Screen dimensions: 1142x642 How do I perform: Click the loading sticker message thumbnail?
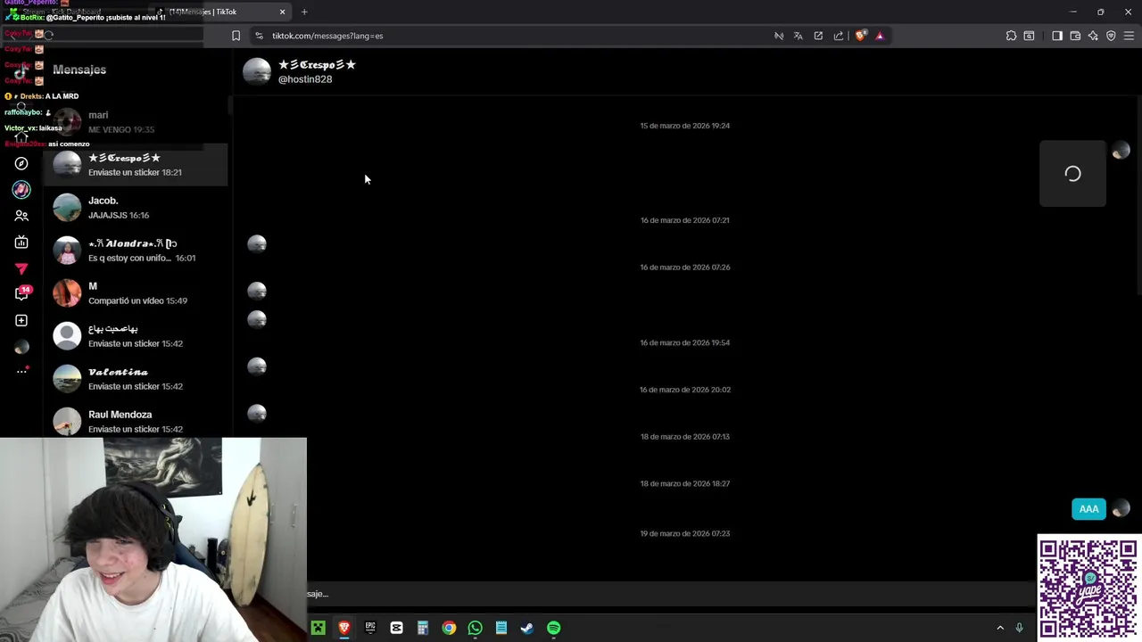pos(1072,174)
